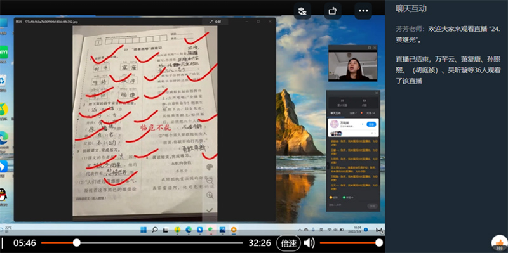Screen dimensions: 508x253
Task: Click the 倍速 playback speed button
Action: coord(288,243)
